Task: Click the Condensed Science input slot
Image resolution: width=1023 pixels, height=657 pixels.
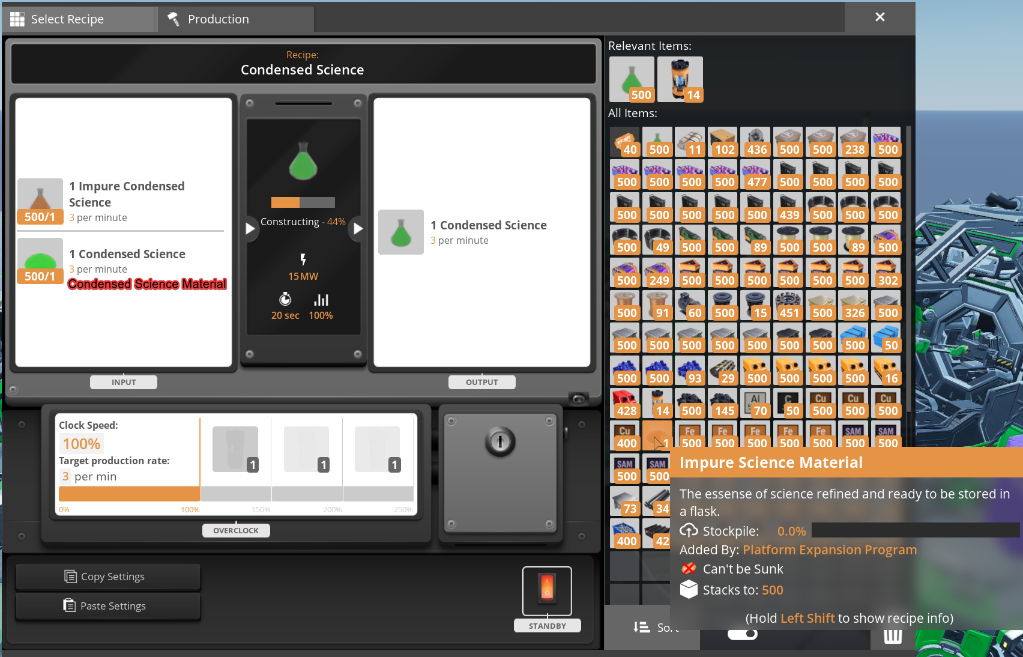Action: coord(40,261)
